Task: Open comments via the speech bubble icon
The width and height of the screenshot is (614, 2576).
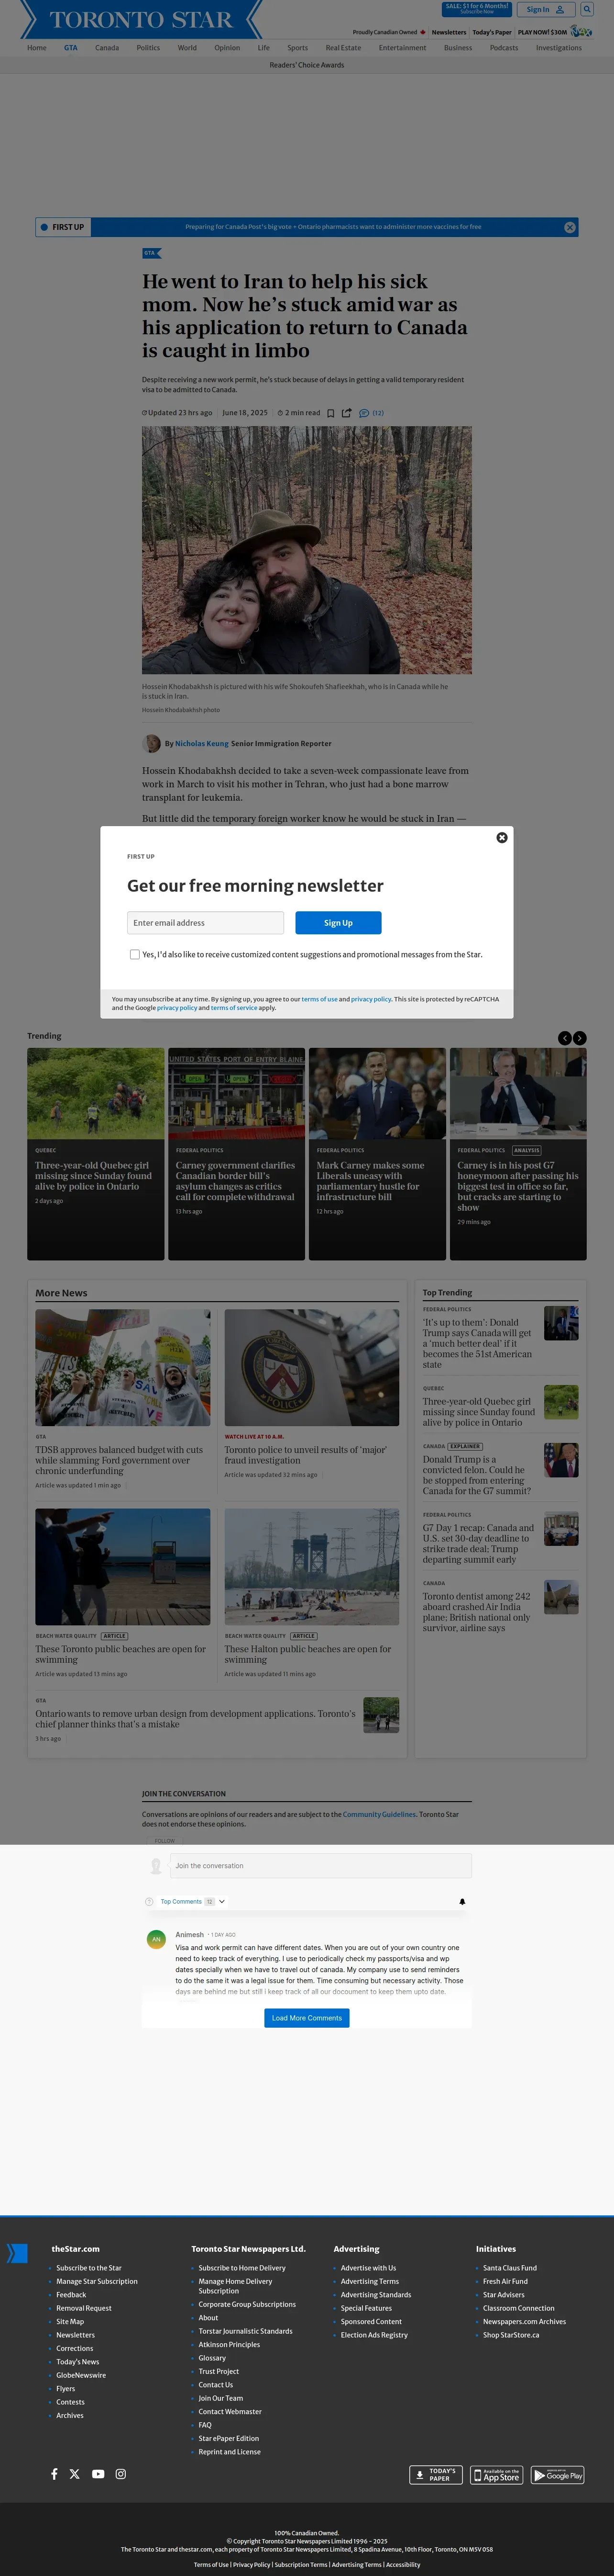Action: tap(364, 413)
